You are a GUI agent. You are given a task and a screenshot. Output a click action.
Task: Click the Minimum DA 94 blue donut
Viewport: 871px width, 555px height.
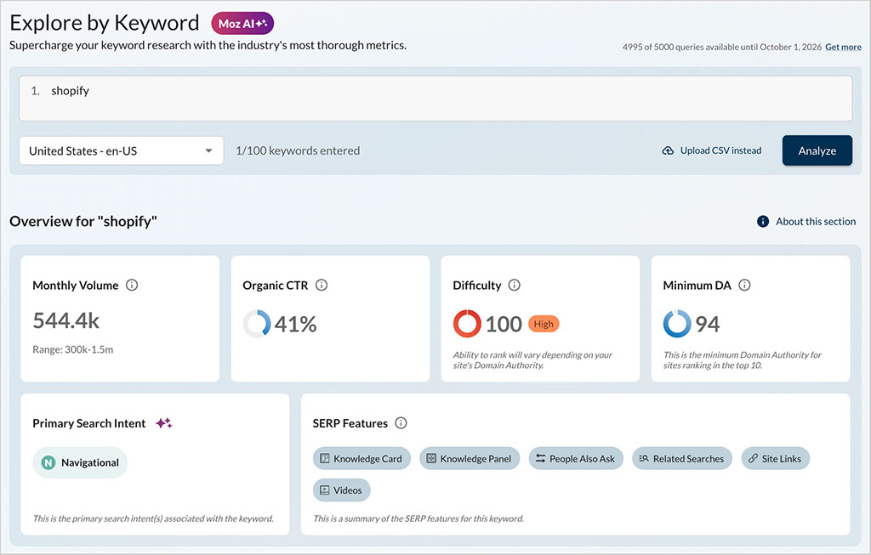pos(677,324)
